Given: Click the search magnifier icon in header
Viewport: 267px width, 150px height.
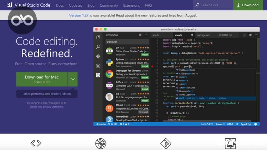Looking at the screenshot, I should coord(197,5).
